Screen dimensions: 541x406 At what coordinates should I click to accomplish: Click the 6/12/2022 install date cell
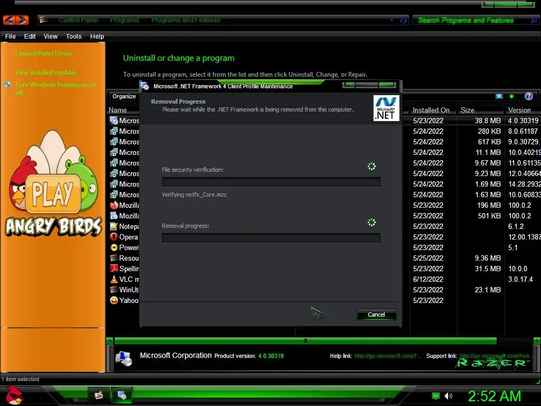pyautogui.click(x=428, y=279)
